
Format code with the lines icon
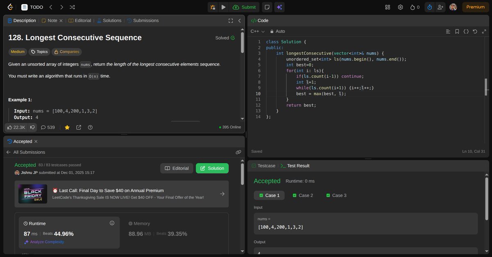point(448,31)
